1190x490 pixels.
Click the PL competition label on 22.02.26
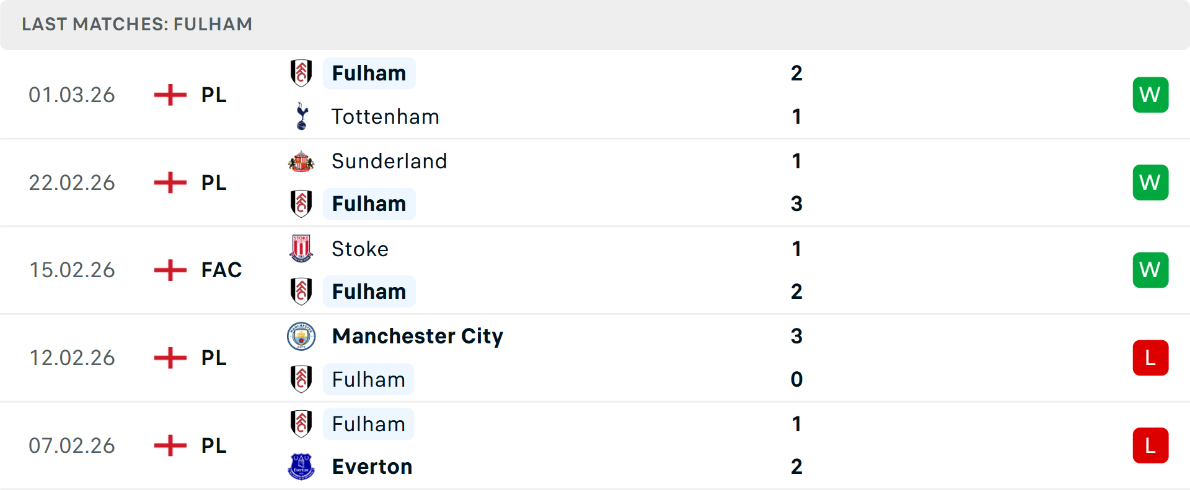213,183
